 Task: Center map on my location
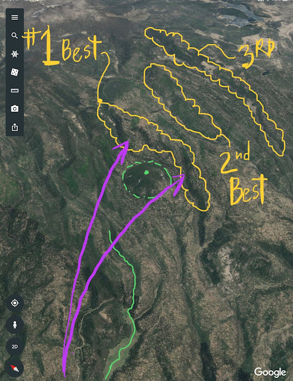click(14, 303)
